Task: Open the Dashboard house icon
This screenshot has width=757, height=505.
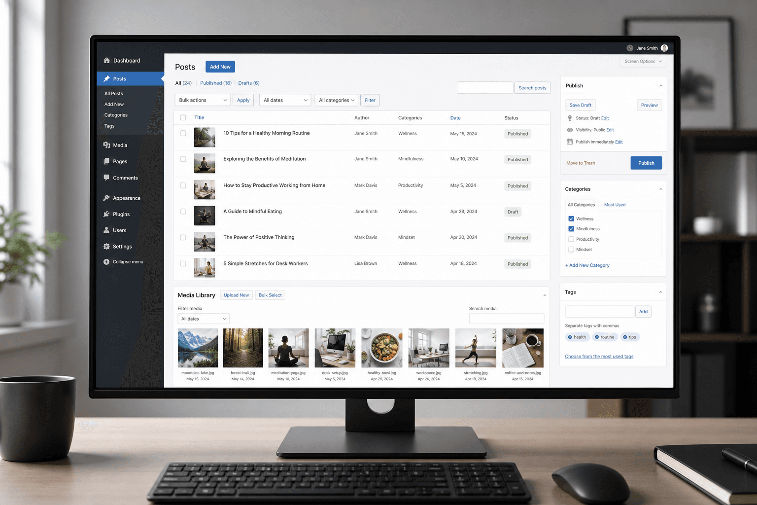Action: tap(106, 60)
